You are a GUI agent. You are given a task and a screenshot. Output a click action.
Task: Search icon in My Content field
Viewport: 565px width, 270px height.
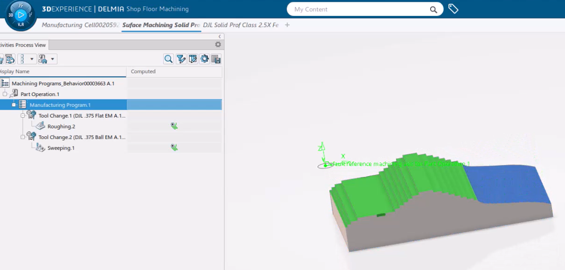coord(433,9)
